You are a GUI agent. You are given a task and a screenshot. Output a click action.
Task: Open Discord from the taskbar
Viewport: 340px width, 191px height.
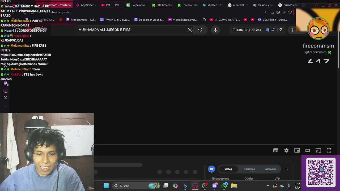(x=214, y=186)
